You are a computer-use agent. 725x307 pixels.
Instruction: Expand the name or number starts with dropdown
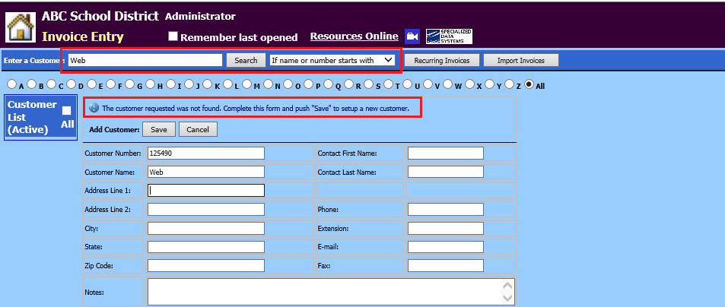coord(332,60)
